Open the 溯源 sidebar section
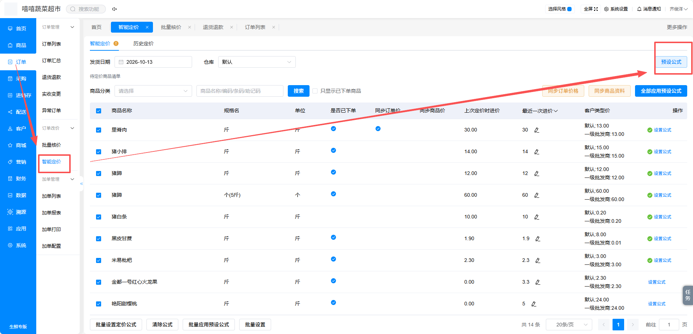The width and height of the screenshot is (693, 334). click(18, 212)
